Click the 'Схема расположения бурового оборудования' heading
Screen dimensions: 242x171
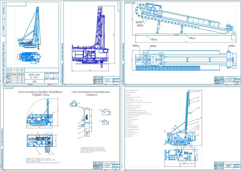pyautogui.click(x=40, y=93)
